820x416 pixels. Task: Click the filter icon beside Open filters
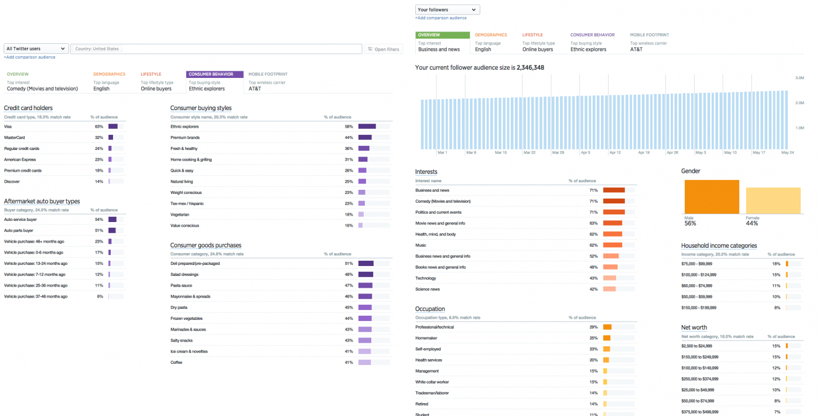(370, 49)
